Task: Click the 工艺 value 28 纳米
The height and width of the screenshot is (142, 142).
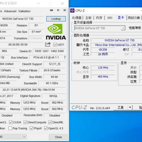Action: coord(103,54)
